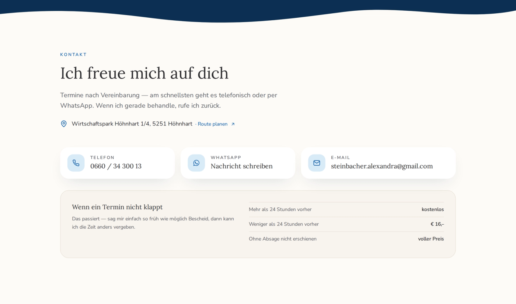
Task: Click the heading Ich freue mich auf dich
Action: coord(144,73)
